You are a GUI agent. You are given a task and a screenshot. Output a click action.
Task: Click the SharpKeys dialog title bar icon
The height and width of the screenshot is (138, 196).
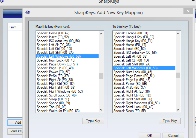tap(27, 12)
